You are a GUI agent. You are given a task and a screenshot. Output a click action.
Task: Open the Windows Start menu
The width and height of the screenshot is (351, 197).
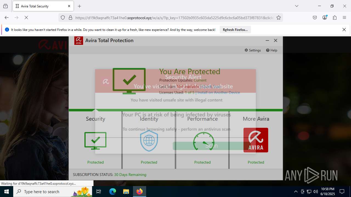click(7, 192)
